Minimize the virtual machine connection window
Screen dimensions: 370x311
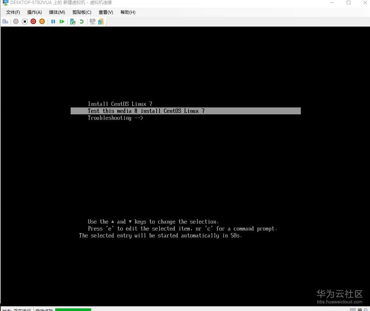click(x=332, y=3)
